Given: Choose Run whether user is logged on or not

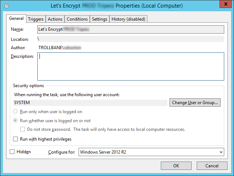Looking at the screenshot, I should (x=16, y=121).
